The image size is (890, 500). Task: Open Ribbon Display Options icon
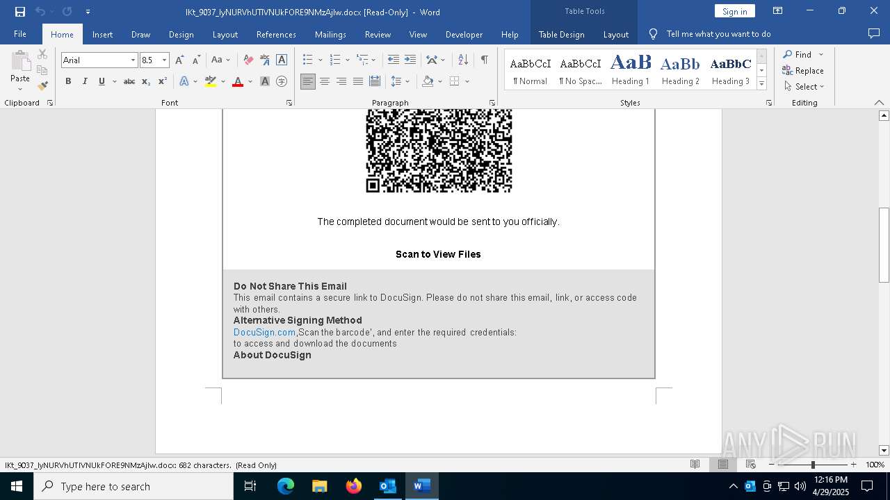[778, 11]
